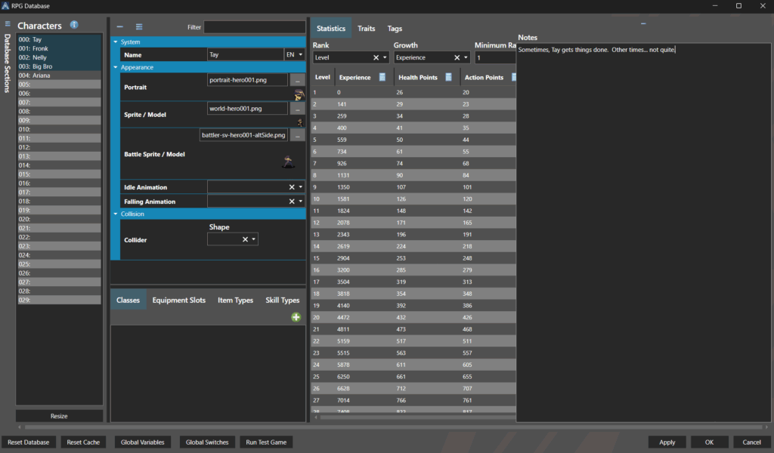
Task: Clear the Idle Animation value with X
Action: pos(292,187)
